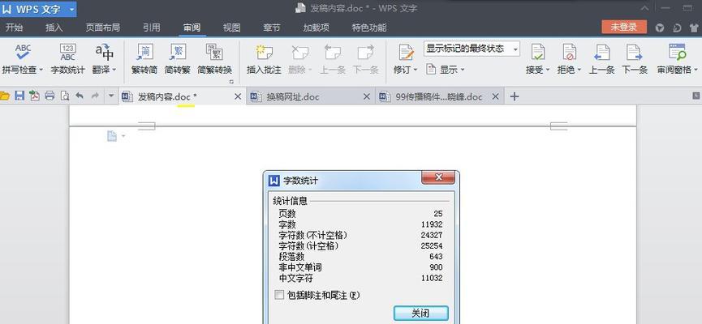Jump to next revision 下一条
Viewport: 702px width, 324px height.
(635, 59)
